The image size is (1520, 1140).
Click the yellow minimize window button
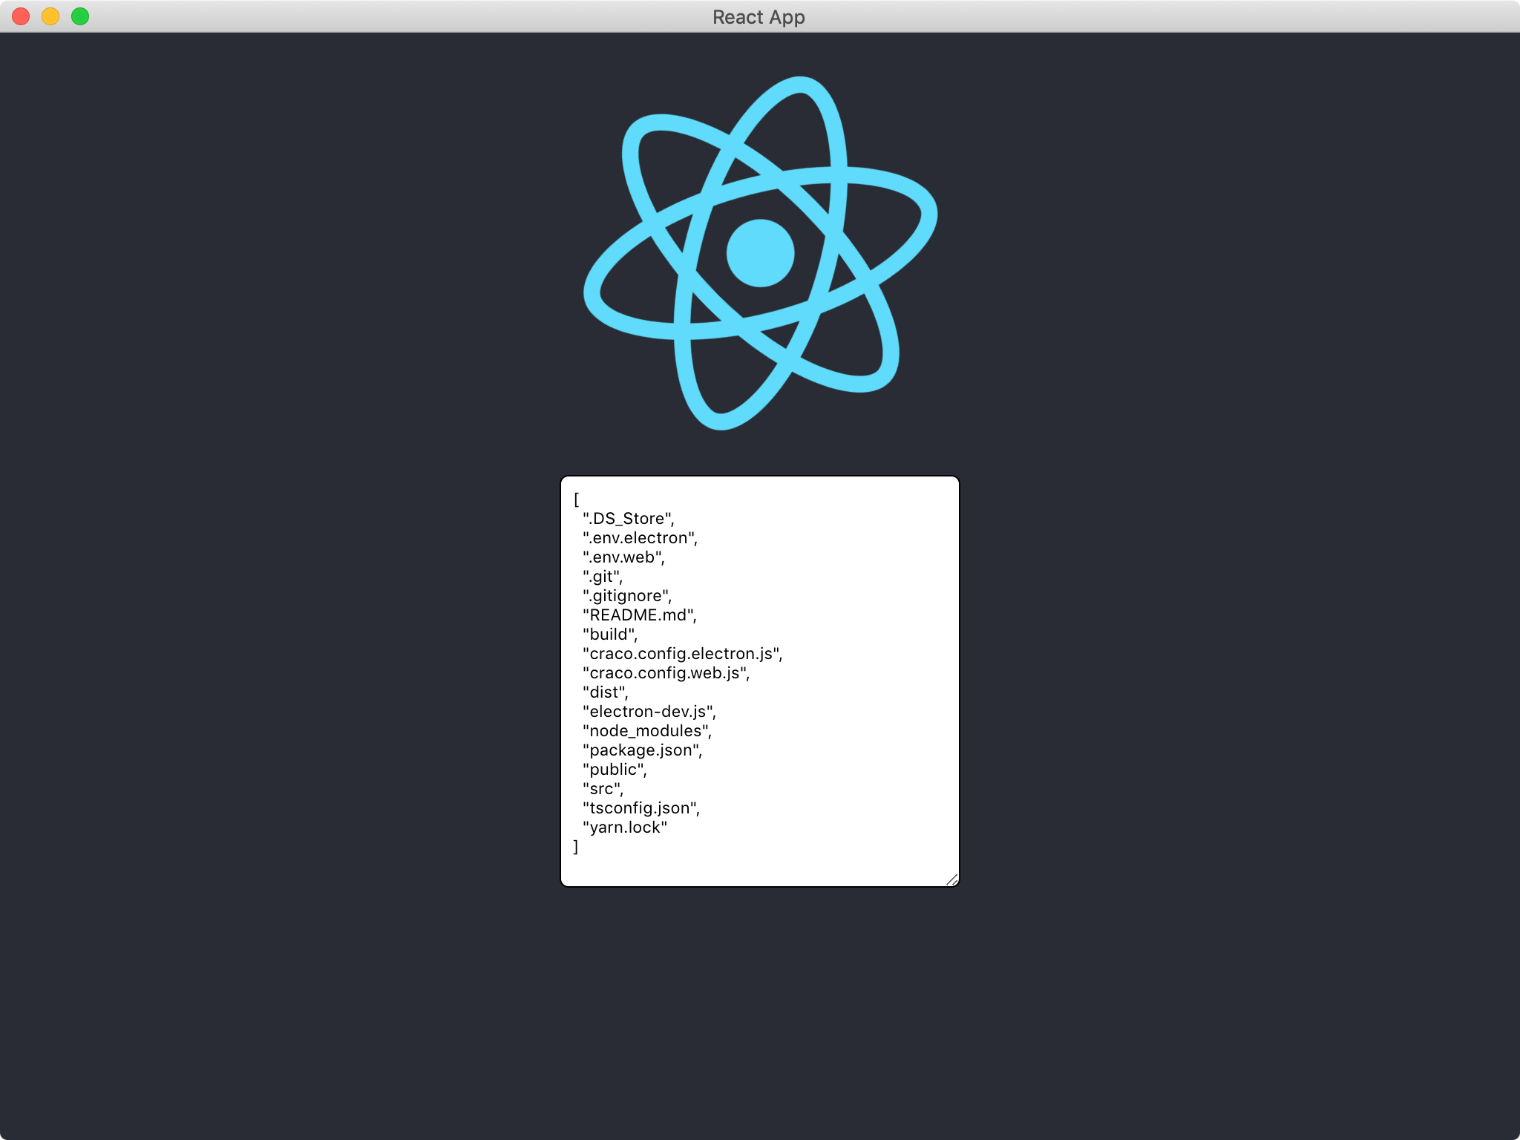50,16
